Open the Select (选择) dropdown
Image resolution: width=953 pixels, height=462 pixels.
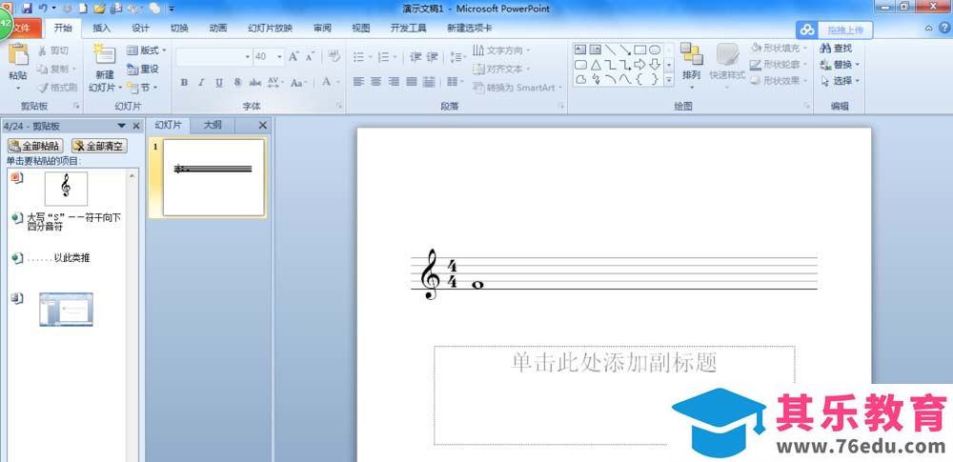point(840,81)
